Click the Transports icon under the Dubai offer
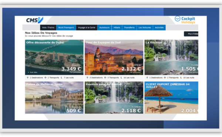222x137 pixels. click(46, 77)
